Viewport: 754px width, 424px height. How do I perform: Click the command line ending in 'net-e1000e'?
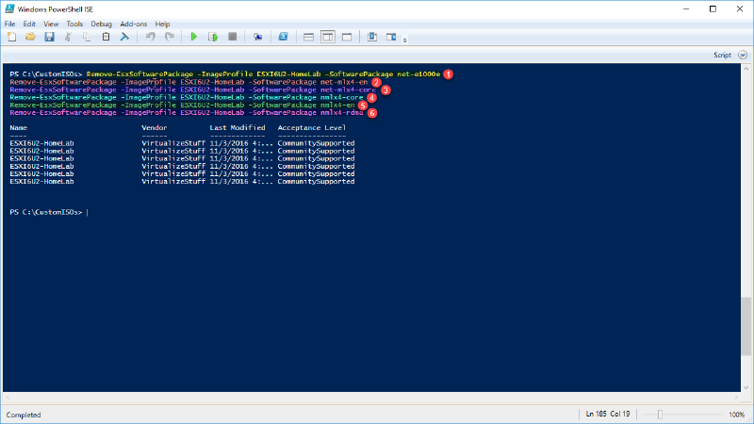click(264, 74)
